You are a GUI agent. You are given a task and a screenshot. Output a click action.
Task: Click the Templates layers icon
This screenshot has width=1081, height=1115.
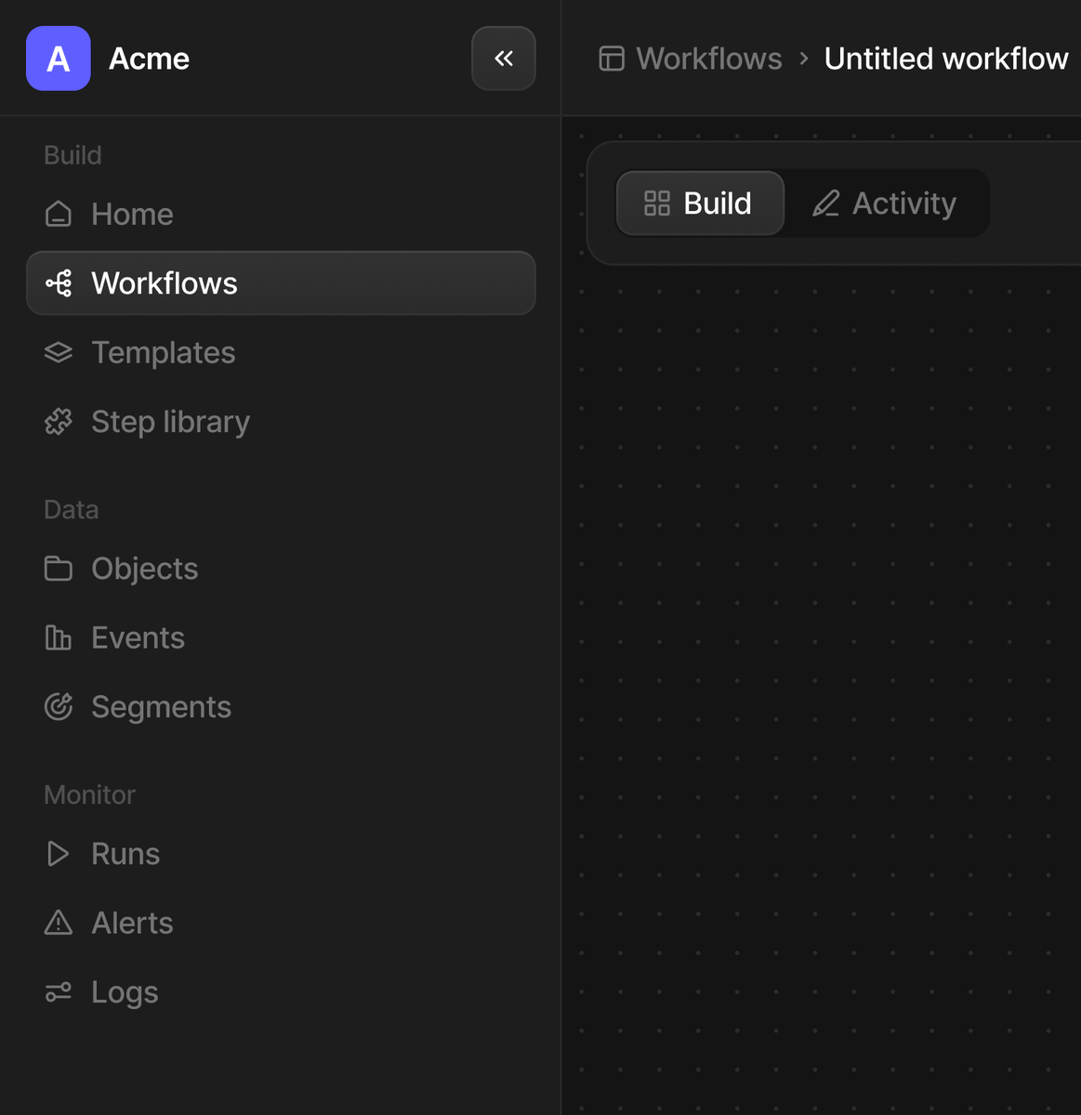click(x=59, y=353)
